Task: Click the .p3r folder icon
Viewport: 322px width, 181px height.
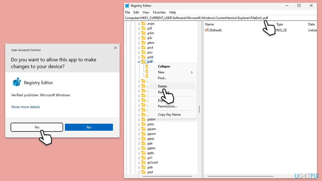Action: coord(143,38)
